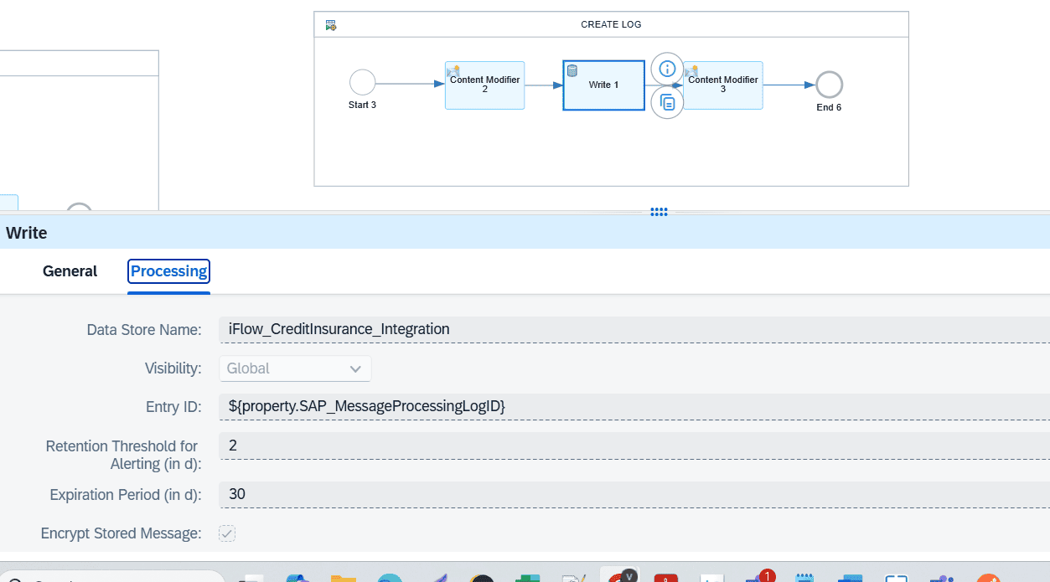The width and height of the screenshot is (1050, 582).
Task: Click the CREATE LOG process type icon
Action: coord(331,25)
